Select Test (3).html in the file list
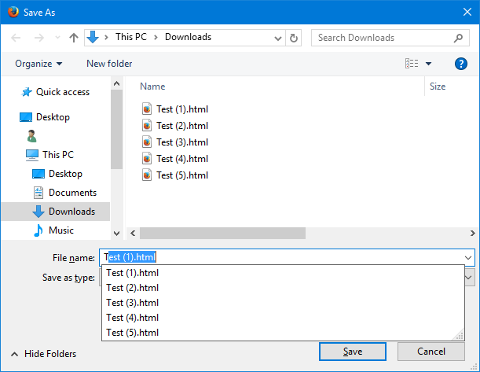The width and height of the screenshot is (480, 372). click(175, 142)
